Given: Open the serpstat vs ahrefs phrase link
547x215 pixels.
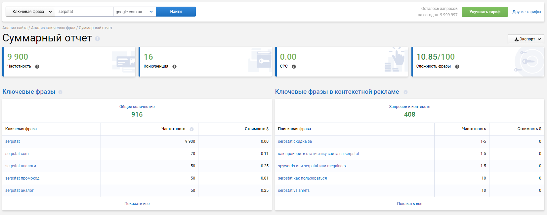Looking at the screenshot, I should point(294,190).
